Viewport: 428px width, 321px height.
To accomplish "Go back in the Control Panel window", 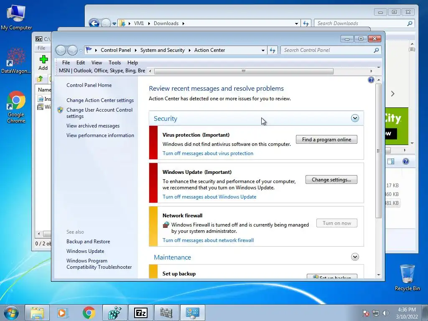I will tap(61, 50).
